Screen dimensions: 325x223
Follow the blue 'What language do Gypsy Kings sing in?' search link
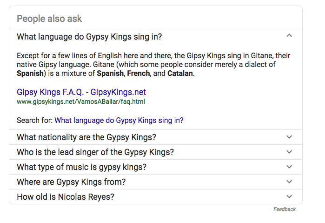[119, 120]
